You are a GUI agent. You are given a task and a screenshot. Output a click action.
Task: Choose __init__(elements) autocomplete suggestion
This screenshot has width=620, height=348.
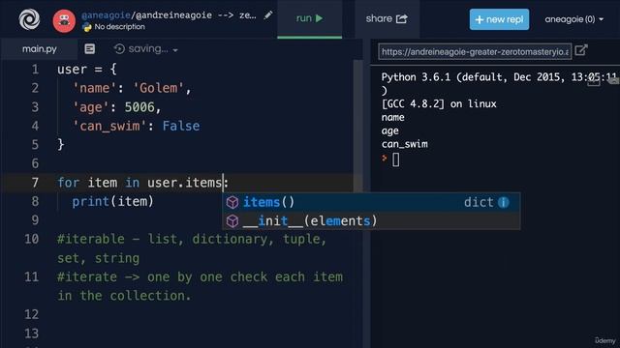coord(371,221)
